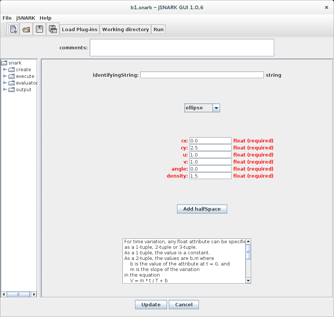Viewport: 334px width, 317px height.
Task: Select the output tree label
Action: click(x=24, y=90)
